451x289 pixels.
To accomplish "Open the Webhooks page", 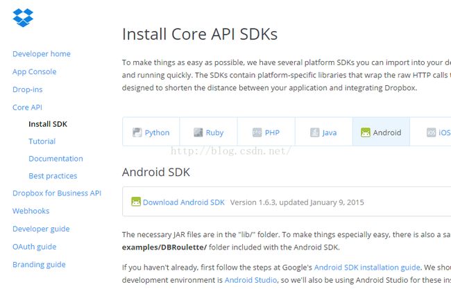I will 31,211.
